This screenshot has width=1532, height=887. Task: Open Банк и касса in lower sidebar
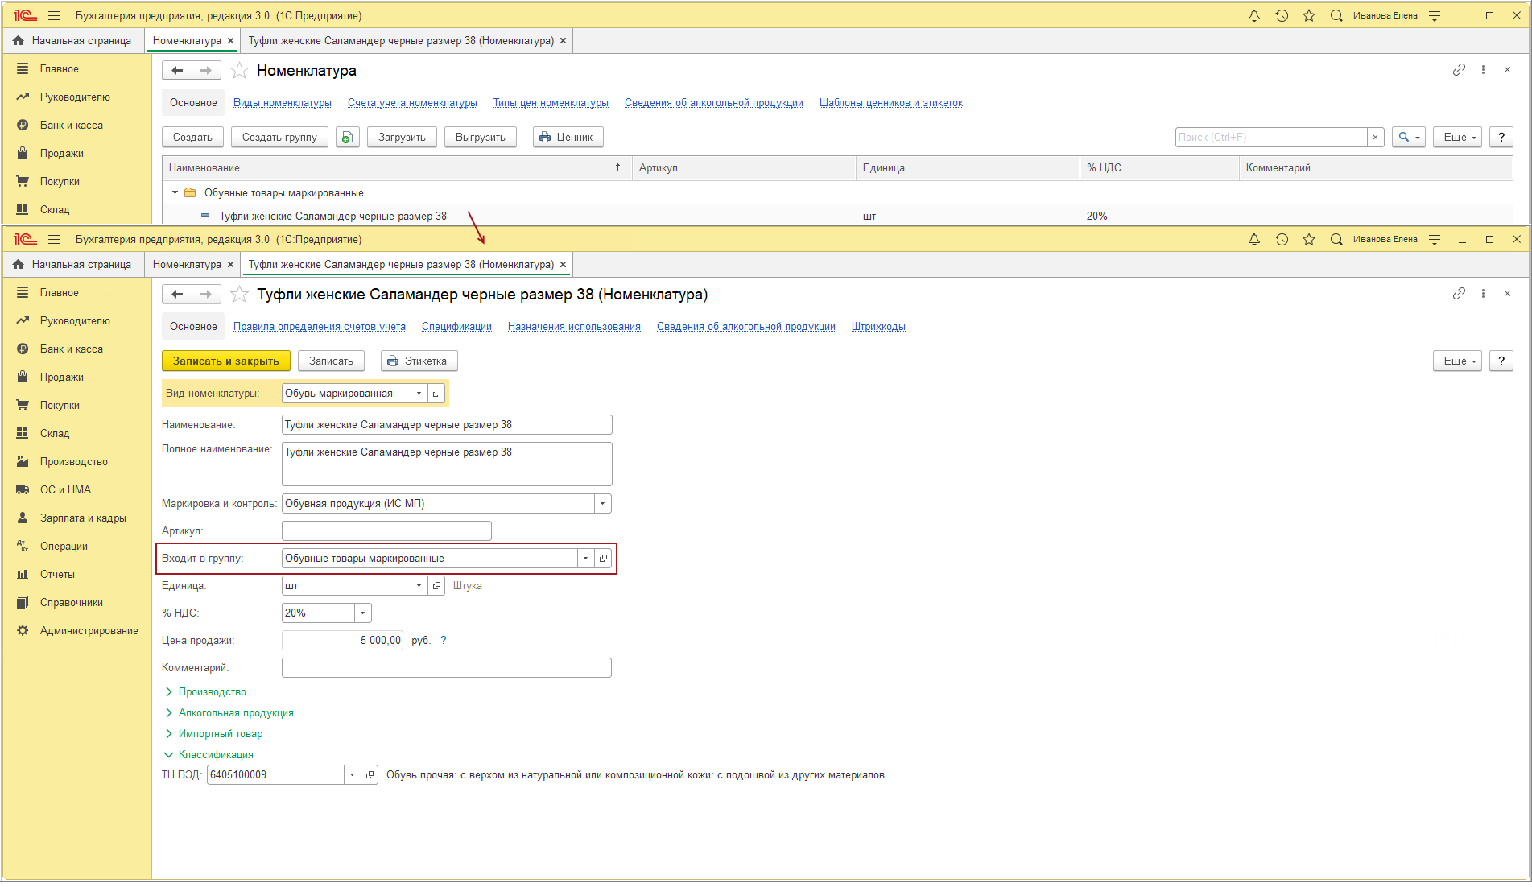coord(71,349)
